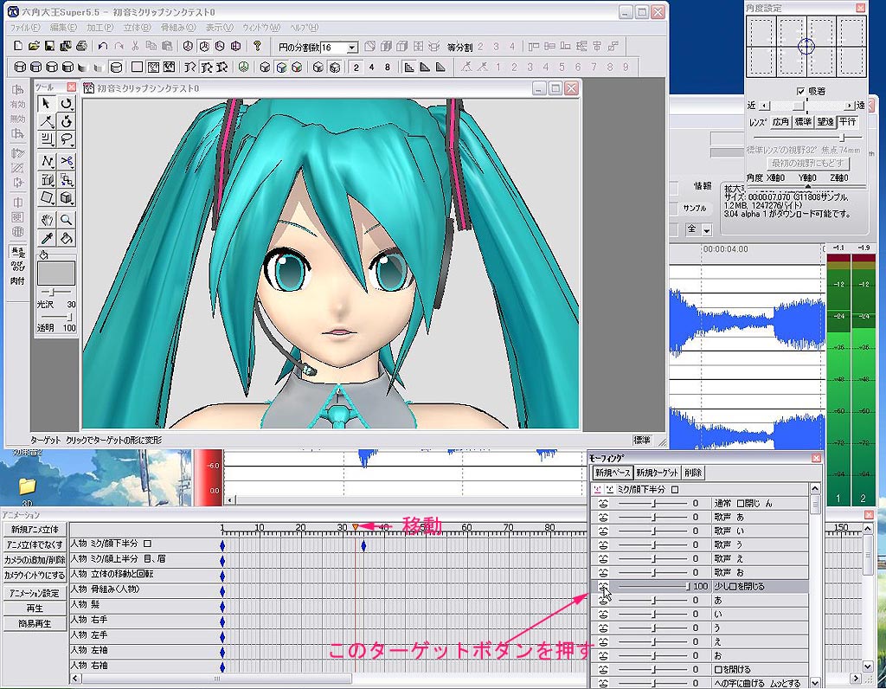Click the Print icon in toolbar
This screenshot has height=689, width=886.
81,47
